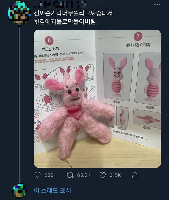Image resolution: width=169 pixels, height=200 pixels.
Task: Open the share icon for this tweet
Action: [135, 175]
